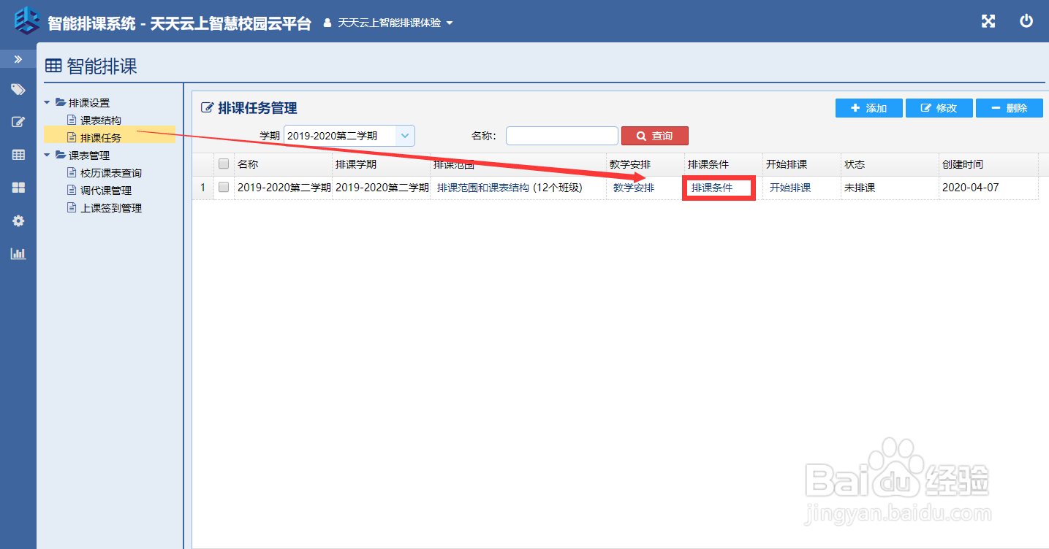The width and height of the screenshot is (1049, 549).
Task: Select the blocks module icon in the sidebar
Action: (18, 188)
